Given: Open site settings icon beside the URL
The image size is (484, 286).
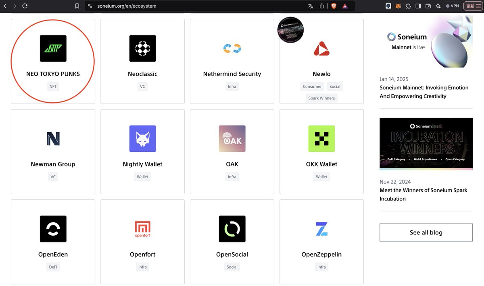Looking at the screenshot, I should coord(90,6).
